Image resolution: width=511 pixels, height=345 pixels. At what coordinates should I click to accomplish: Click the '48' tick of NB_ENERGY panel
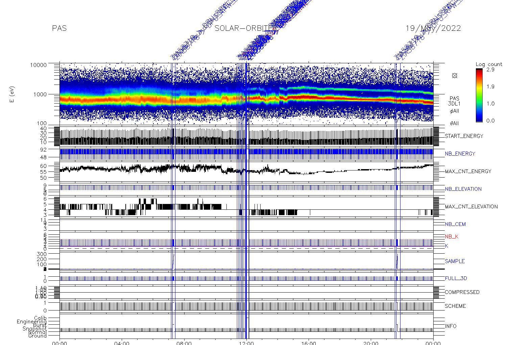[x=43, y=158]
